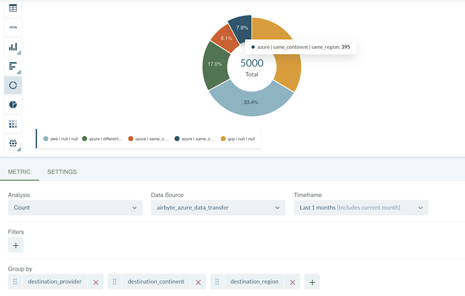
Task: Remove destination_provider grouping
Action: tap(95, 282)
